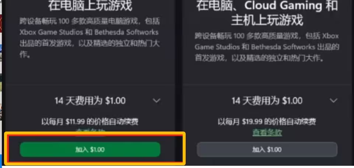Click the 在电脑、Cloud Gaming 和主机上玩游戏 heading
The image size is (354, 168).
click(267, 13)
